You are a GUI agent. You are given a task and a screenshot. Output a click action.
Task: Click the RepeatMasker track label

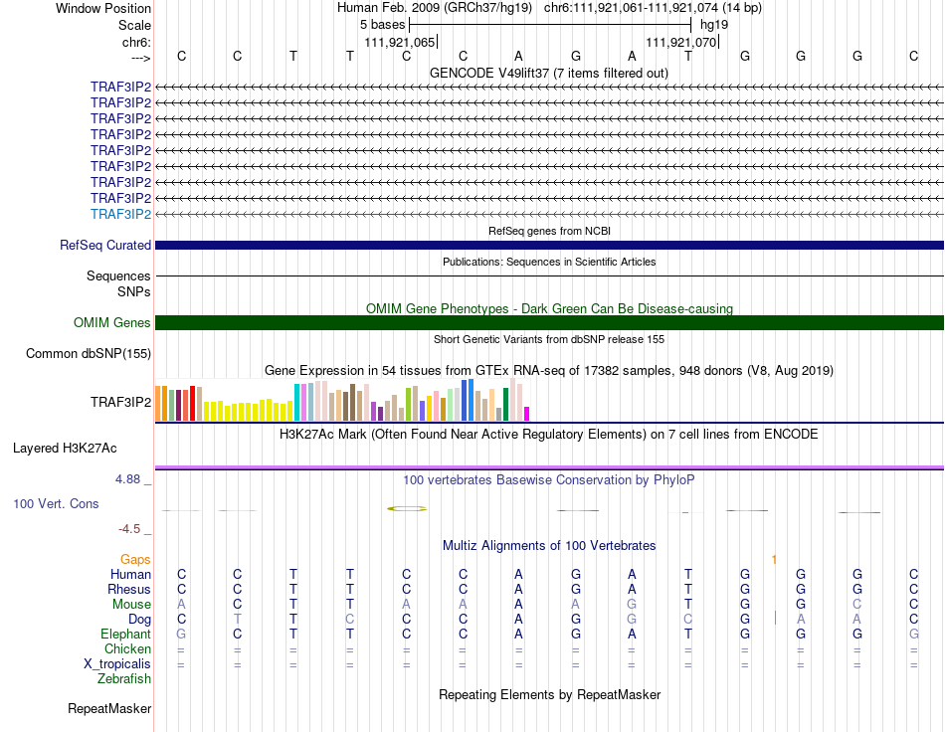pos(109,708)
